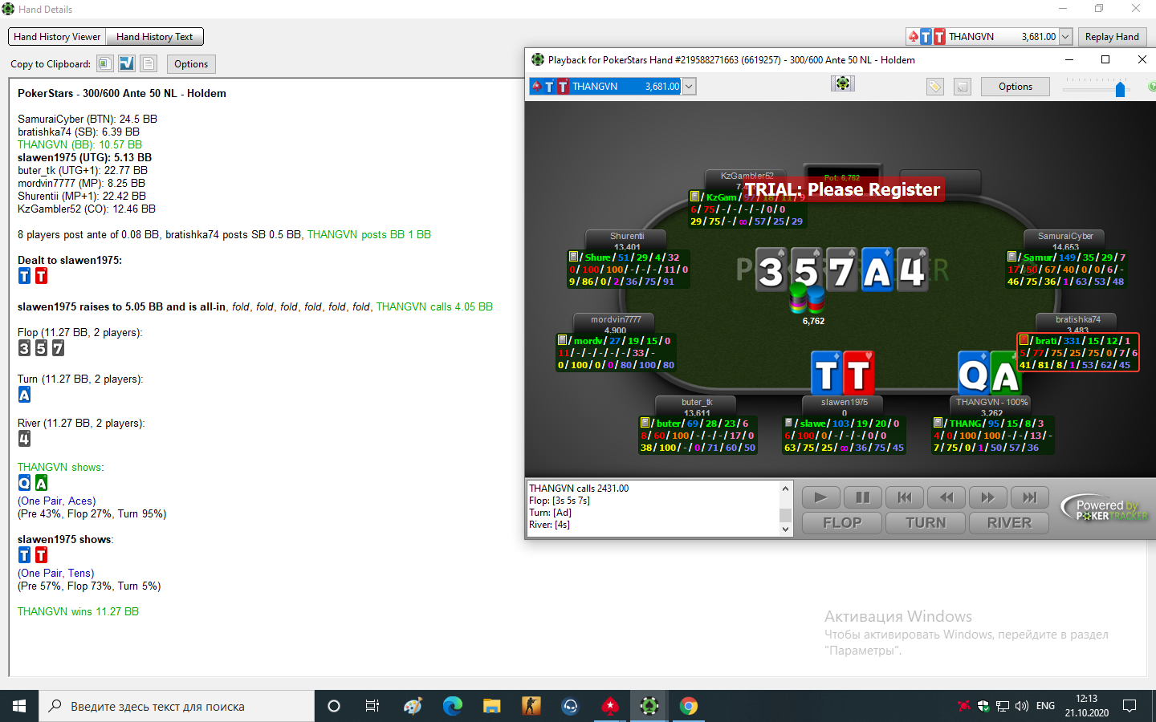
Task: Open Google Chrome from taskbar
Action: (x=689, y=706)
